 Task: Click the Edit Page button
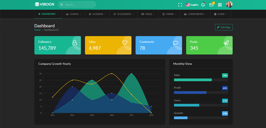(224, 27)
